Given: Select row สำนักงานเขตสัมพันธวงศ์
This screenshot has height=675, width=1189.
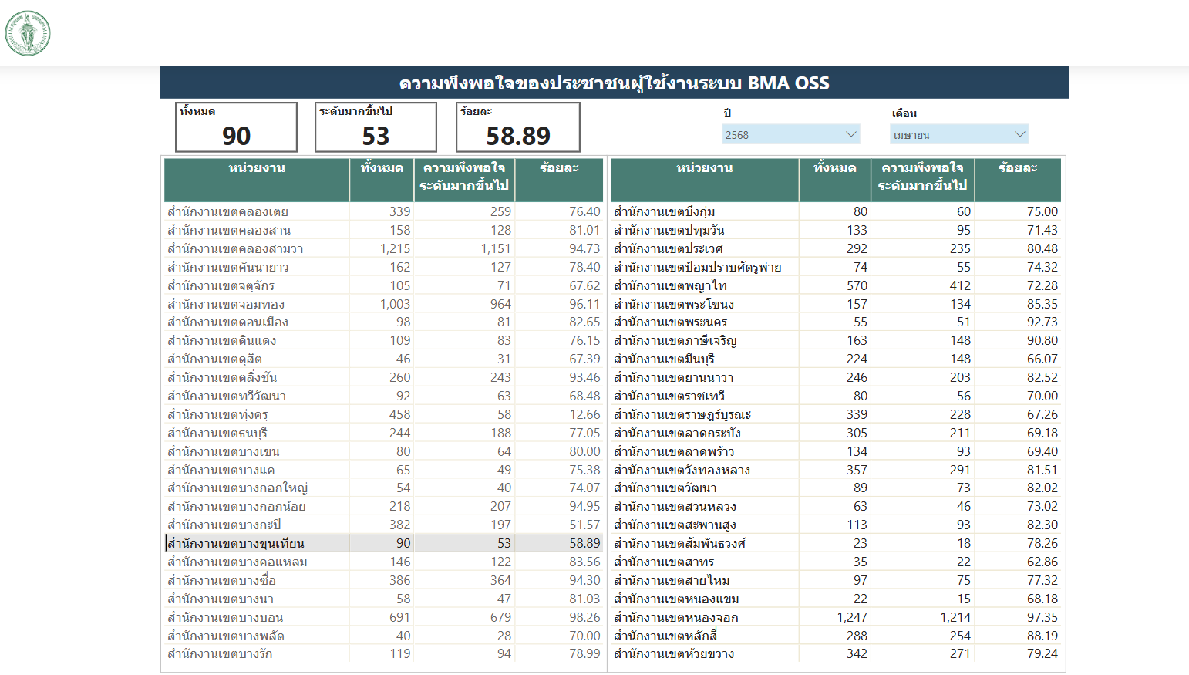Looking at the screenshot, I should coord(836,543).
